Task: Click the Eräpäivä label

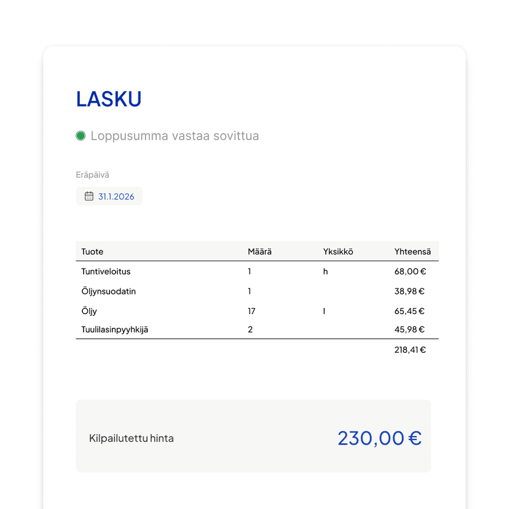Action: tap(92, 175)
